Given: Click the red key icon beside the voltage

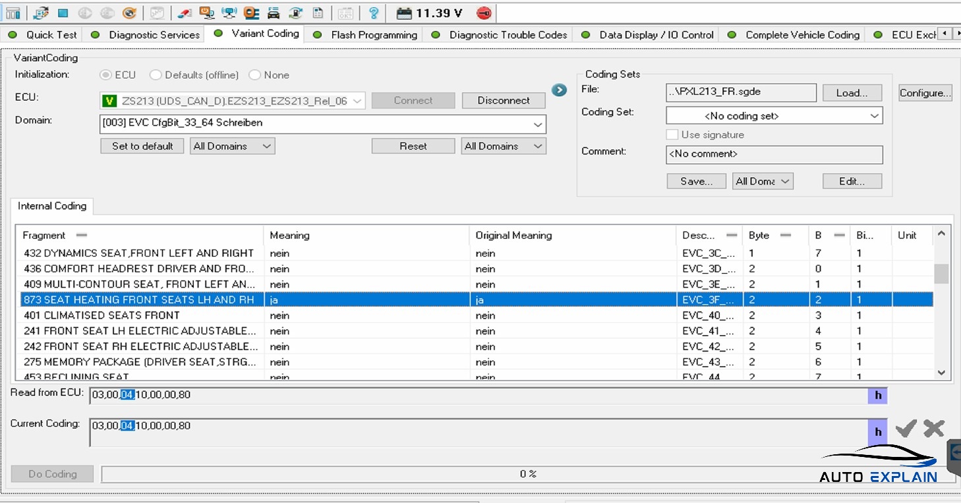Looking at the screenshot, I should point(484,13).
